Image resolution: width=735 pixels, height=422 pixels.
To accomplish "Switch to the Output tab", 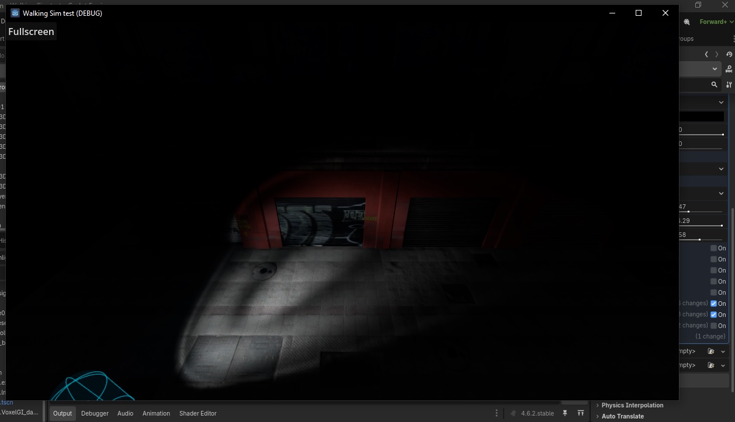I will coord(63,413).
